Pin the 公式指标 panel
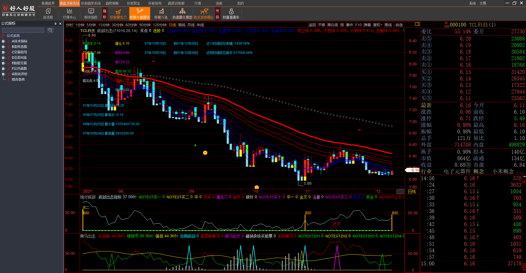 pyautogui.click(x=55, y=24)
